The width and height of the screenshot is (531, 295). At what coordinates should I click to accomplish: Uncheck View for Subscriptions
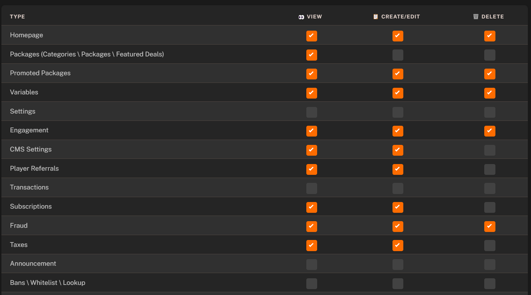coord(312,207)
